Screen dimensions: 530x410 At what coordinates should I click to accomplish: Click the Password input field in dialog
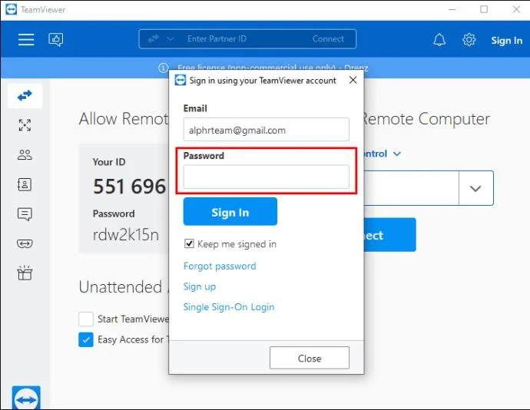click(267, 177)
